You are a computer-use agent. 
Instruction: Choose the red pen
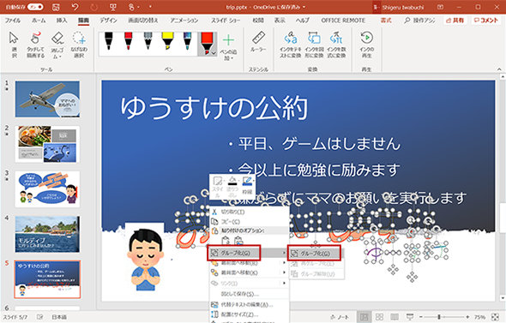tap(128, 41)
